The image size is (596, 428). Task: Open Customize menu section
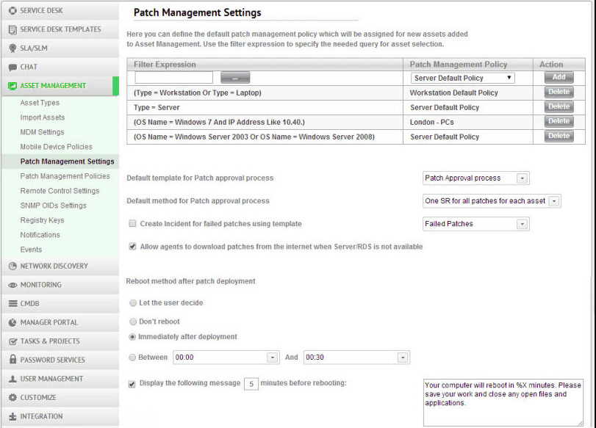click(60, 398)
